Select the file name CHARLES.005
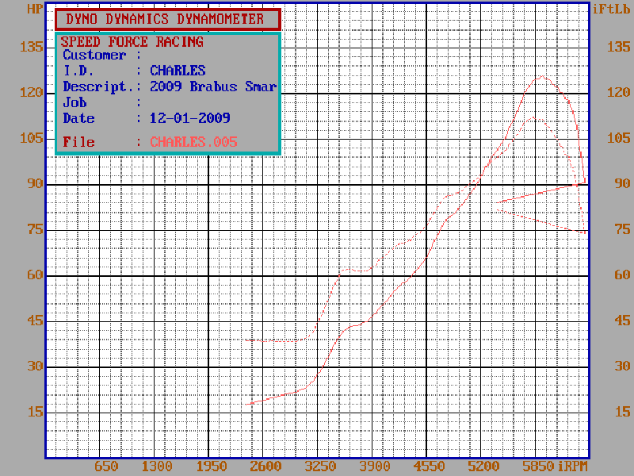Screen dimensions: 634x476 tap(193, 142)
